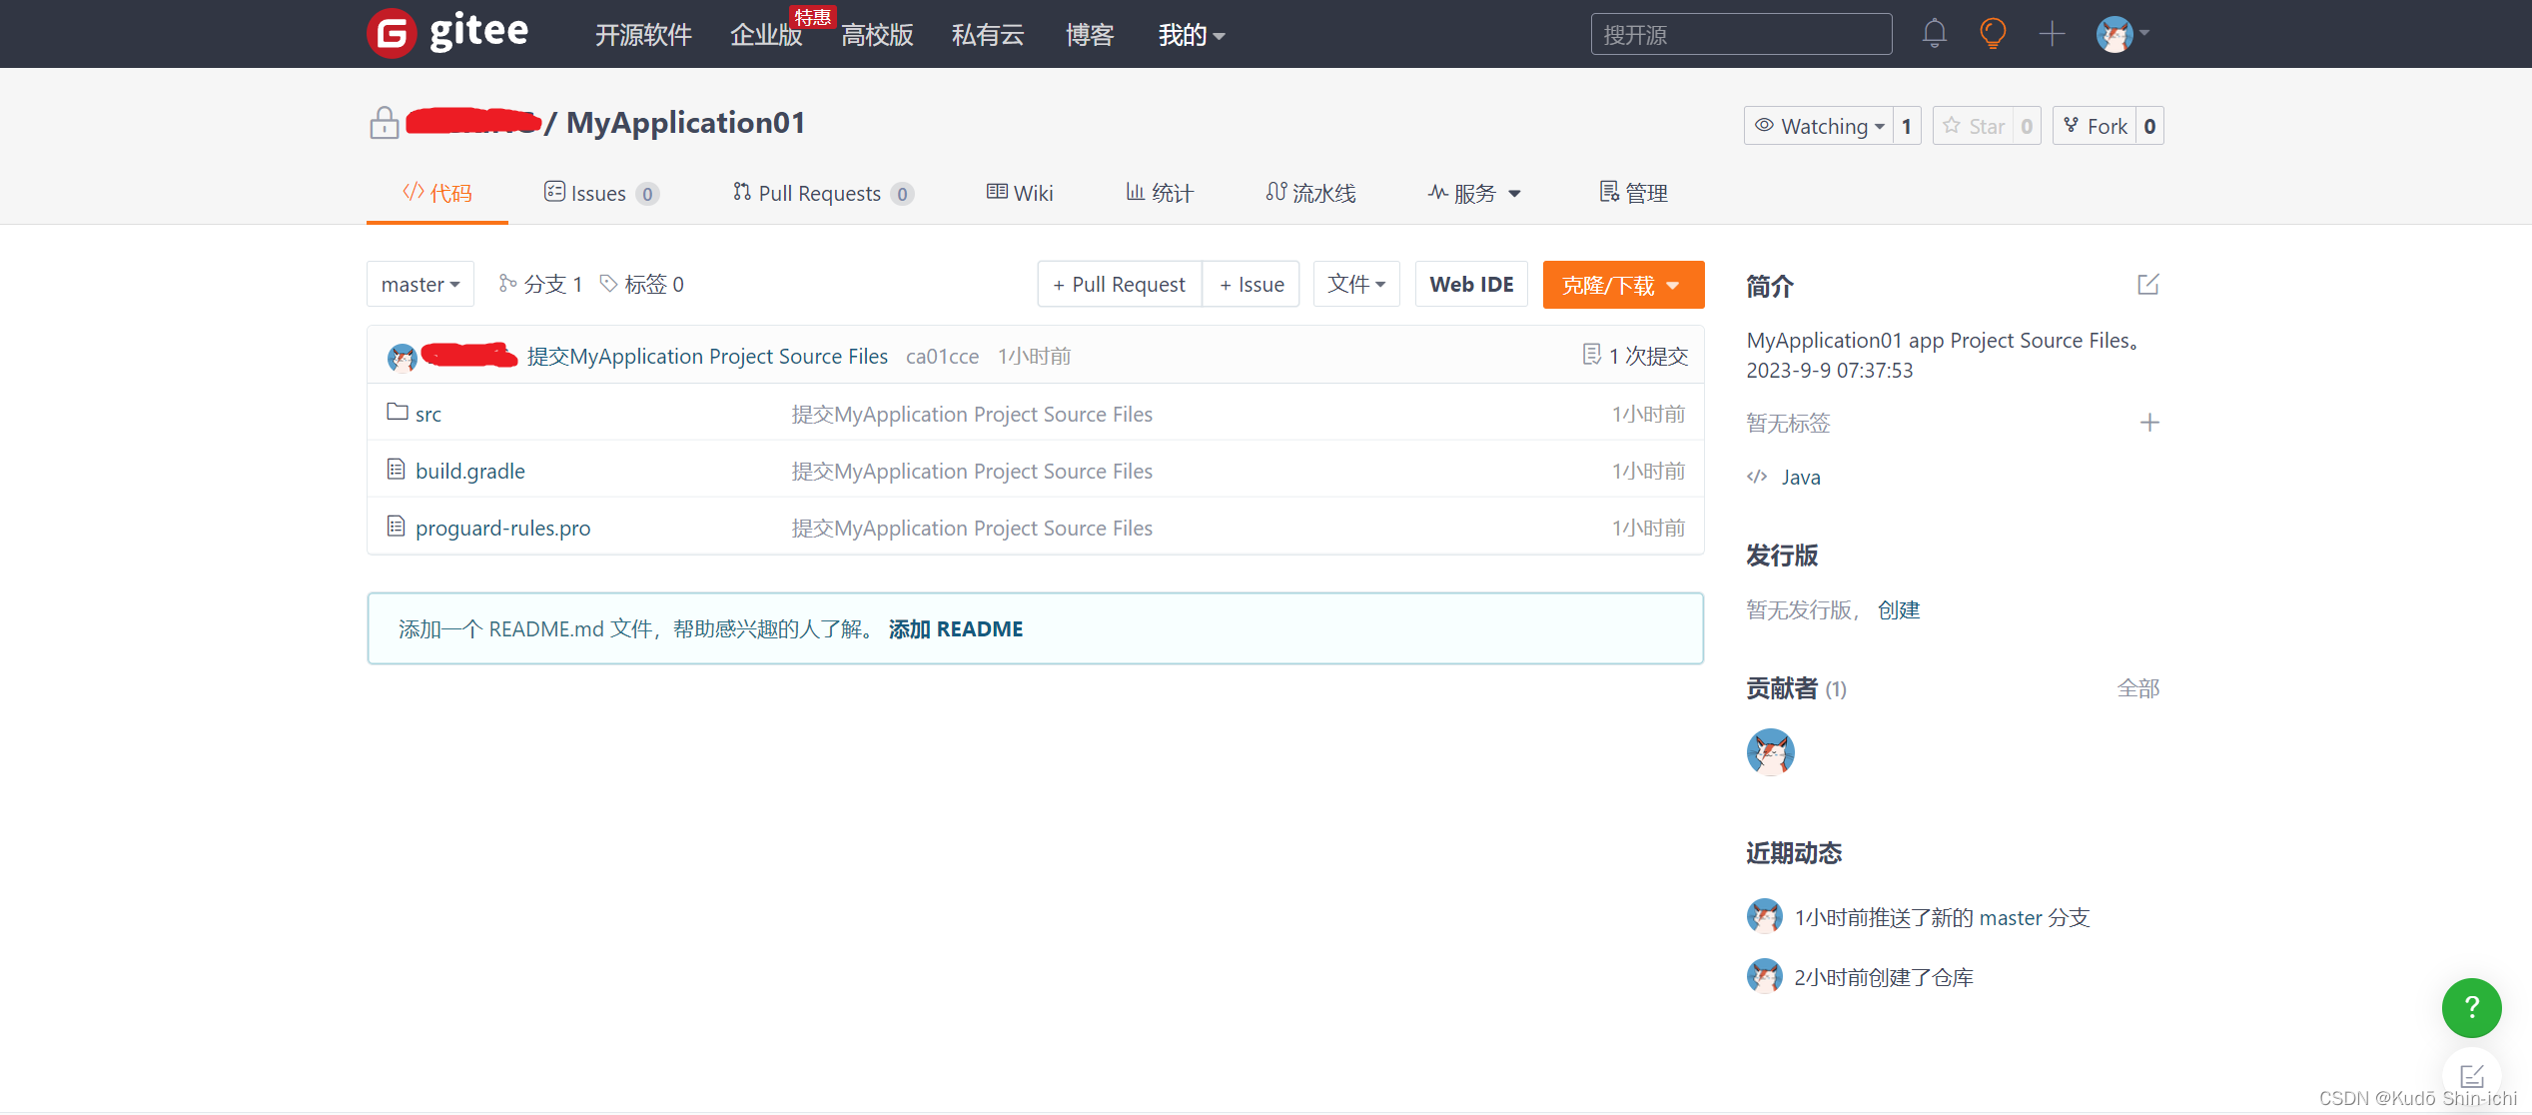Open the build.gradle file

pyautogui.click(x=469, y=471)
